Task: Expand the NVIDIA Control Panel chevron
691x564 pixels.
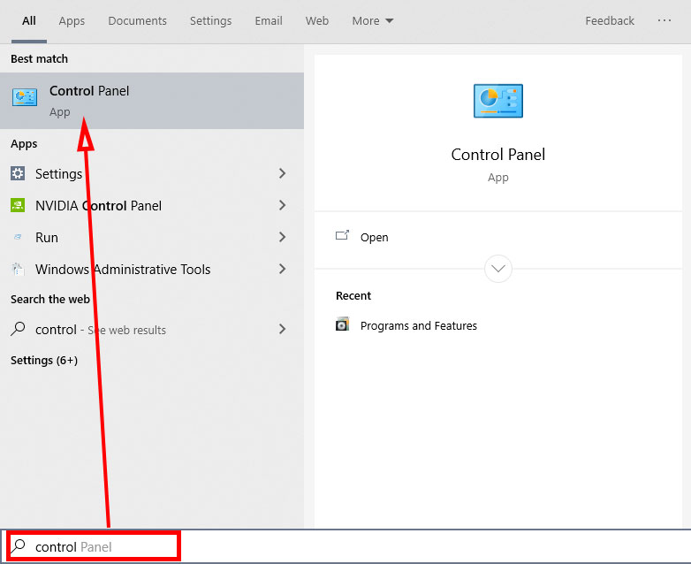Action: click(283, 205)
